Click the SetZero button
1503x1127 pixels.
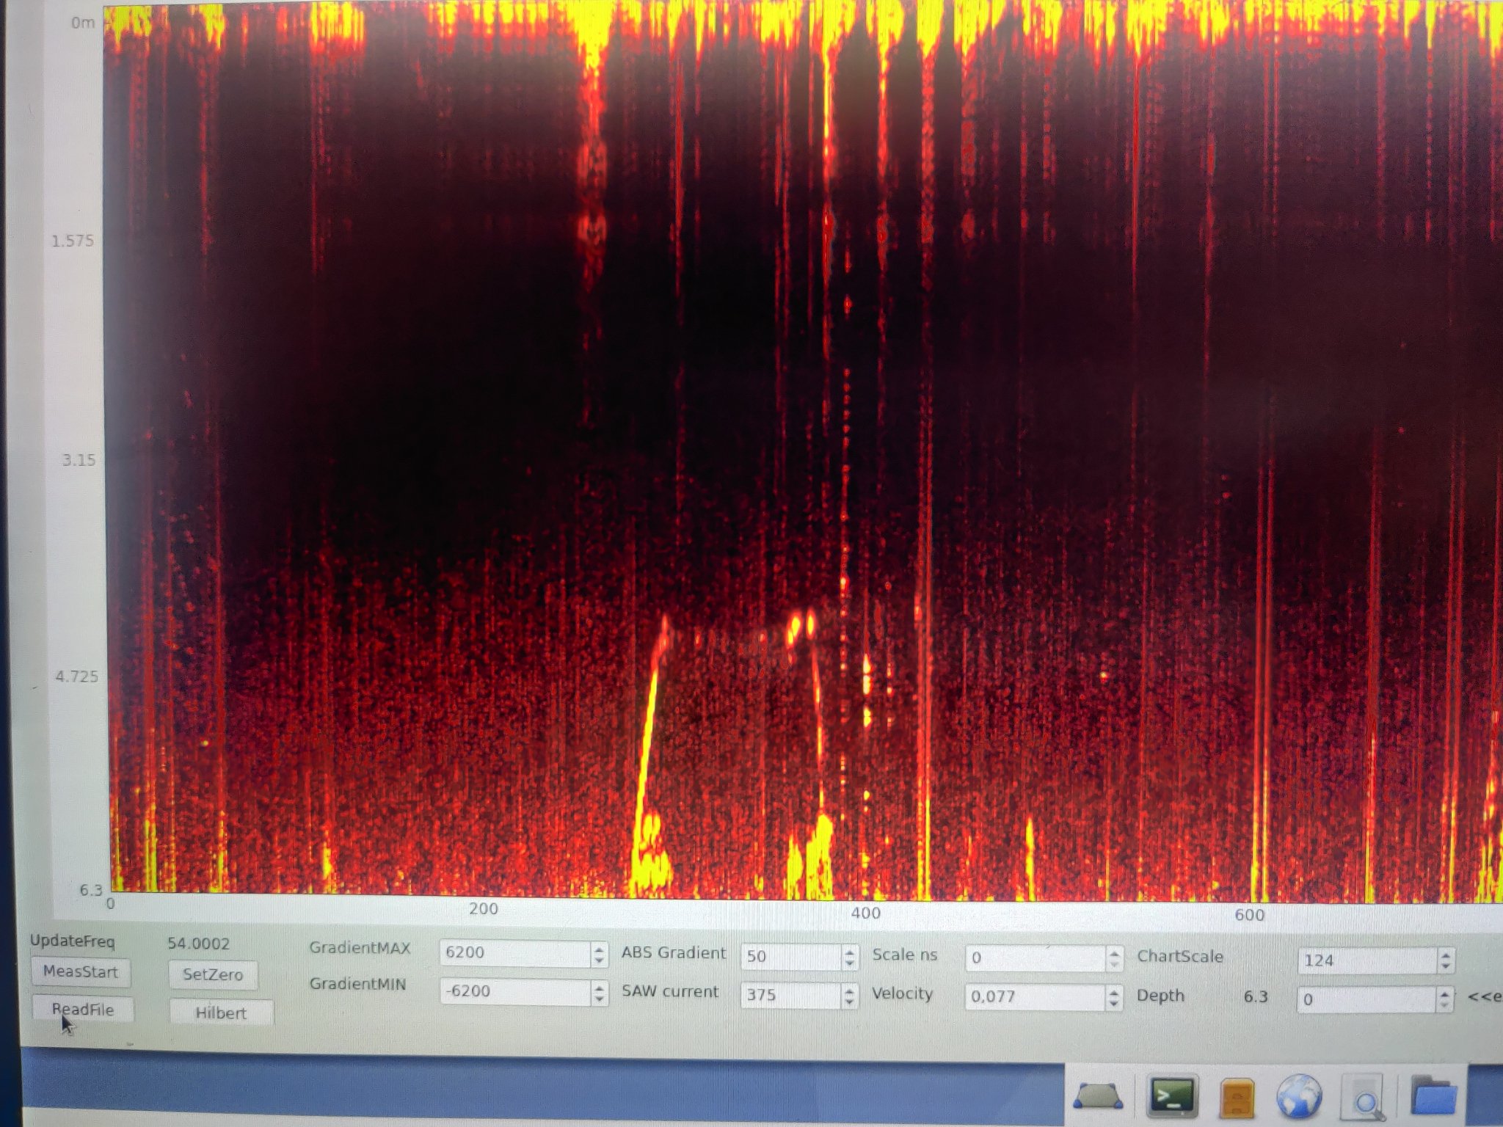click(x=213, y=974)
